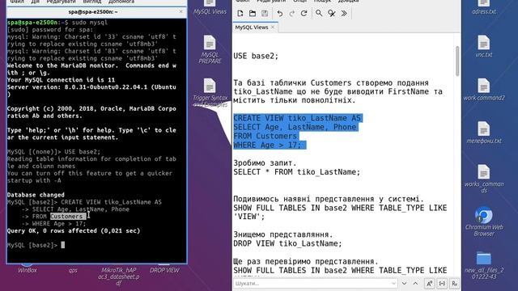The width and height of the screenshot is (518, 291).
Task: Click 'FROM Customers' line in editor
Action: pyautogui.click(x=265, y=136)
